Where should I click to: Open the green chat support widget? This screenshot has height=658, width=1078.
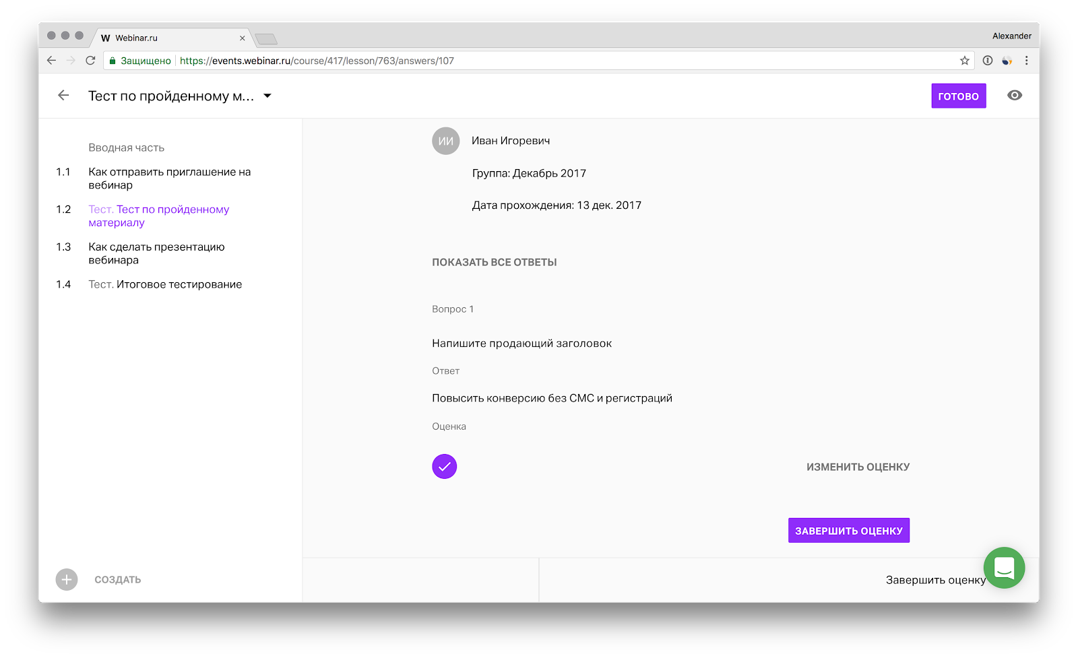(x=1004, y=568)
